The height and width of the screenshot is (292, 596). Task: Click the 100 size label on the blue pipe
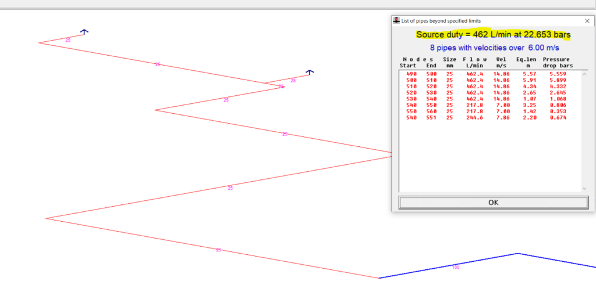pyautogui.click(x=456, y=268)
